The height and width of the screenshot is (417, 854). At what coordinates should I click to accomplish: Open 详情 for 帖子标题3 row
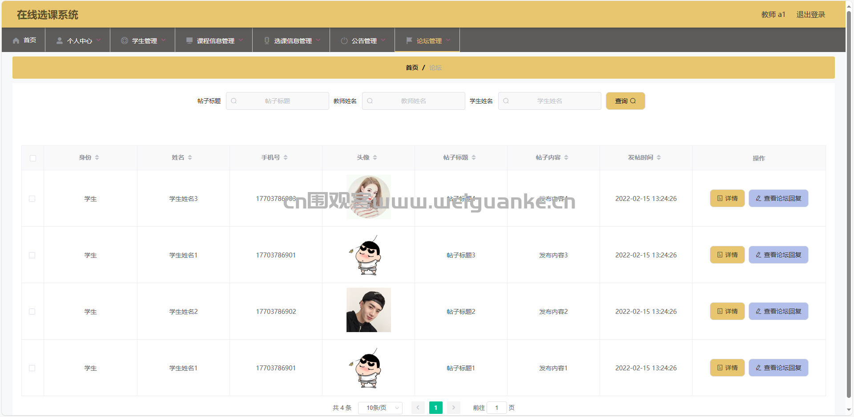tap(727, 255)
